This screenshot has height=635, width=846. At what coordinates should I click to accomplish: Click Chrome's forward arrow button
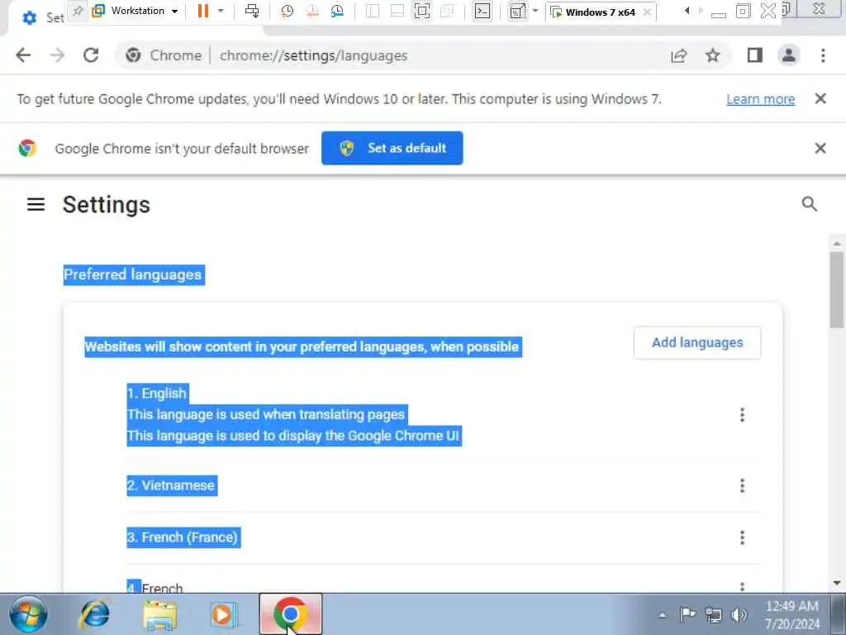pos(57,55)
